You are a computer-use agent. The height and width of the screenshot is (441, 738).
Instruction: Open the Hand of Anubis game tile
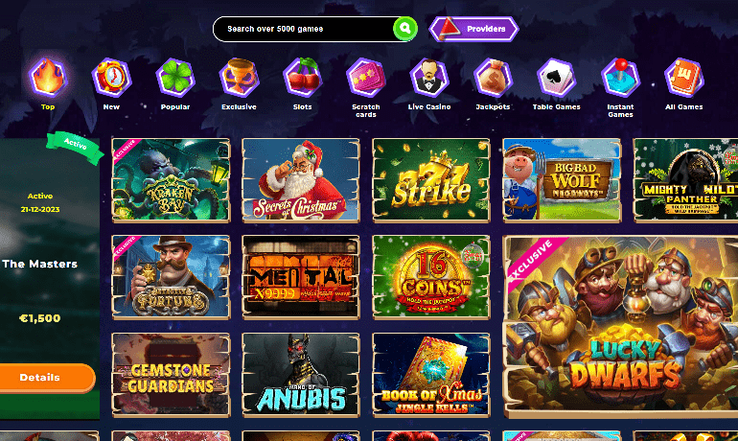pyautogui.click(x=301, y=375)
